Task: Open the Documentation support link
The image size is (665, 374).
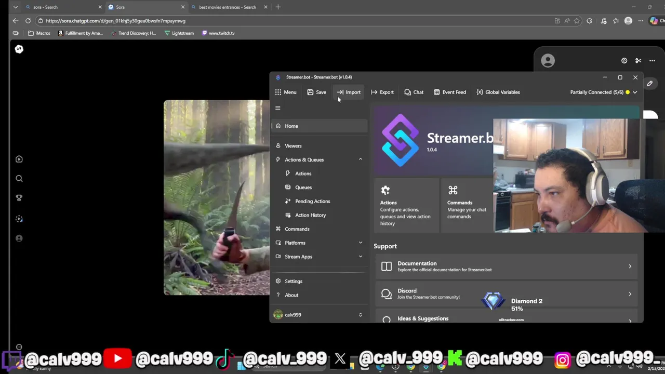Action: click(507, 266)
